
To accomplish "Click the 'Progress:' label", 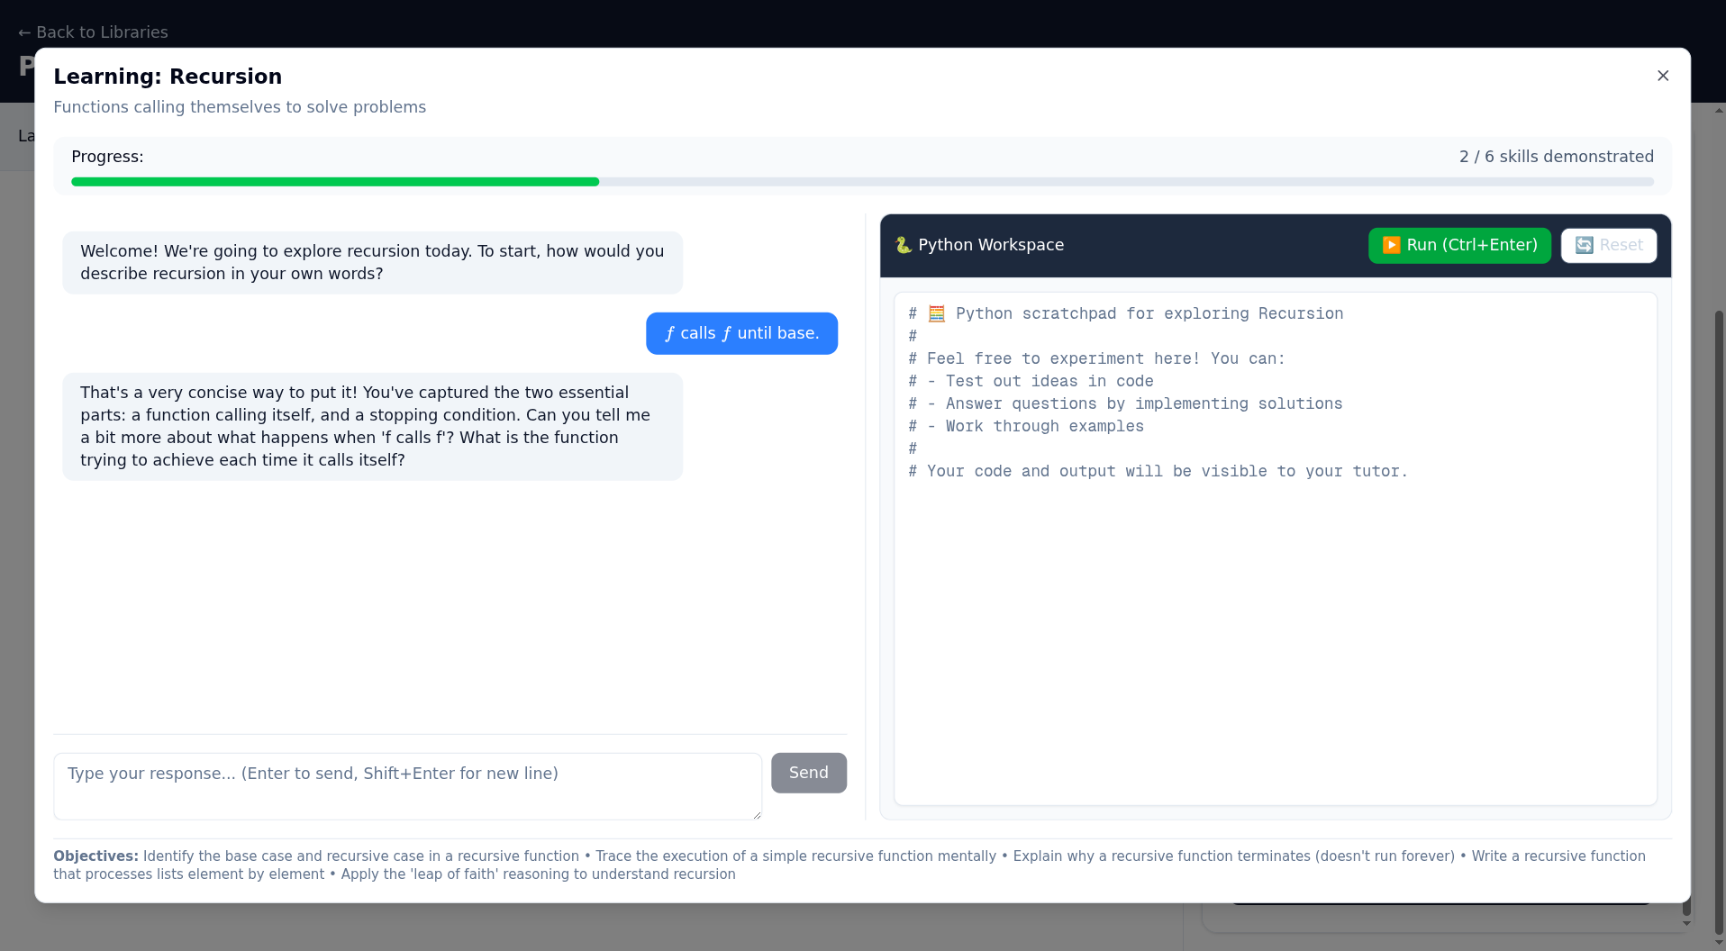I will pyautogui.click(x=107, y=157).
